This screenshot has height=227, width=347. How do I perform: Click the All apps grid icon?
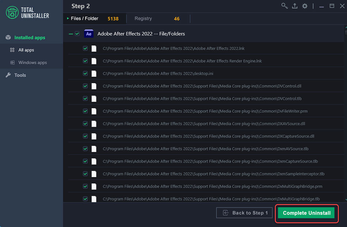(x=12, y=50)
